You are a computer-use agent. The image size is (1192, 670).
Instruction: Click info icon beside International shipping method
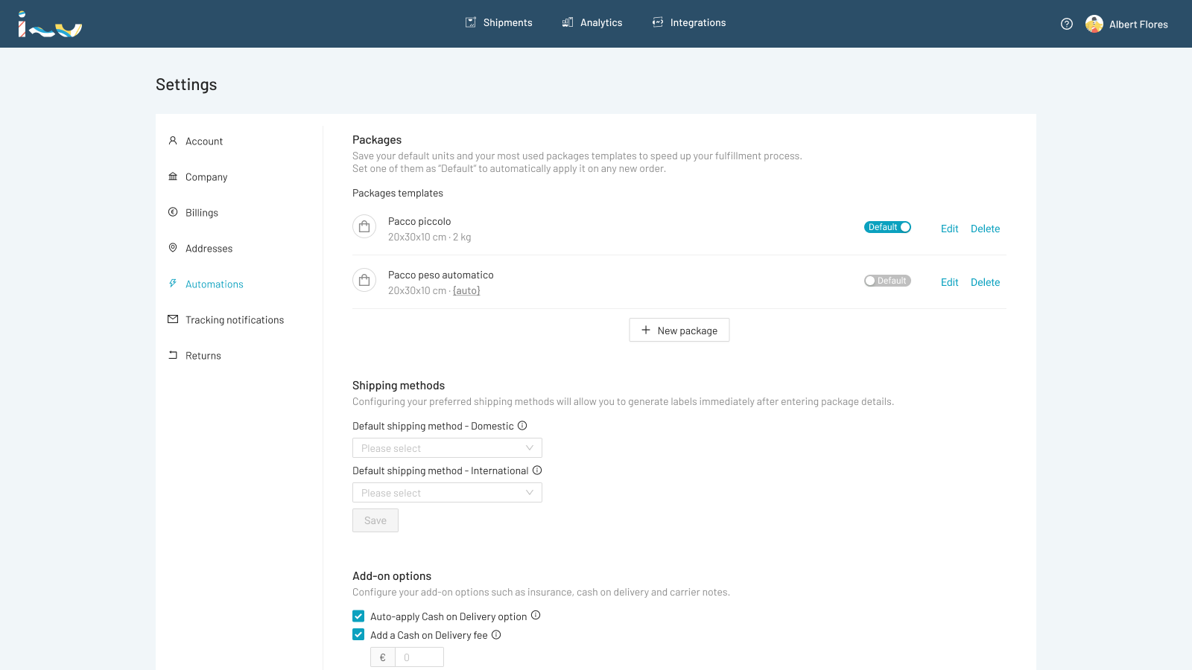tap(537, 470)
